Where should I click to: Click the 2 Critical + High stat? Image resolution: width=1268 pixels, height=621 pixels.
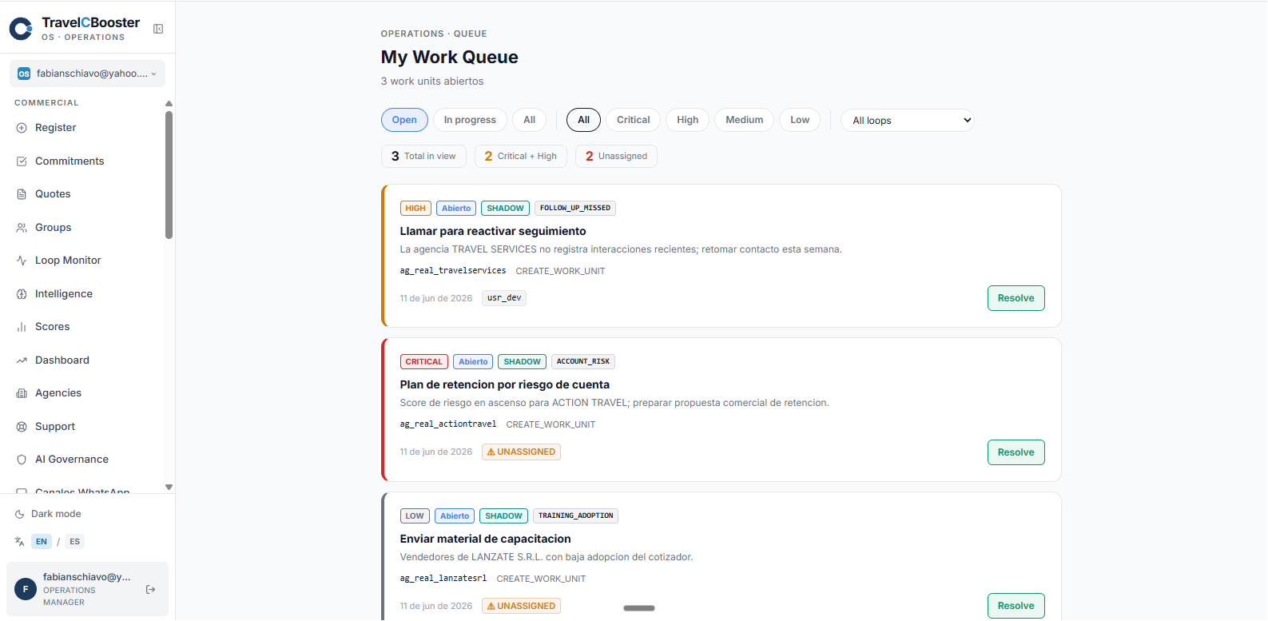[x=520, y=157]
